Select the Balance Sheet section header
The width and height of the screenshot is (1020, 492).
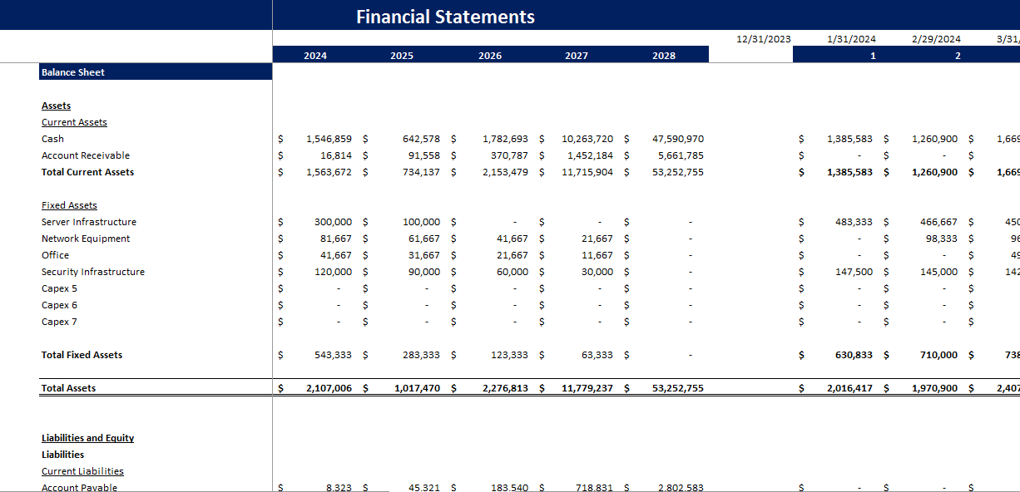(72, 72)
